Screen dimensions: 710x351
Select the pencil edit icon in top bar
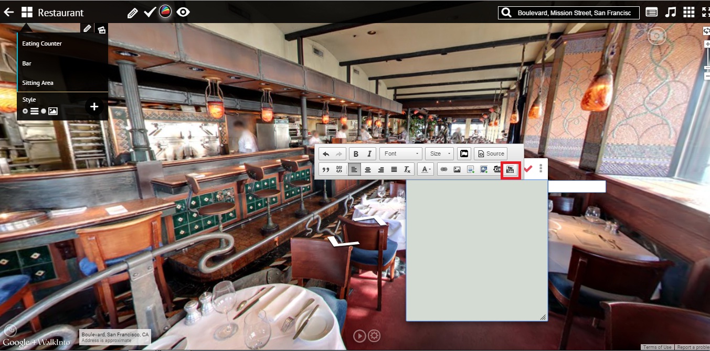[132, 13]
